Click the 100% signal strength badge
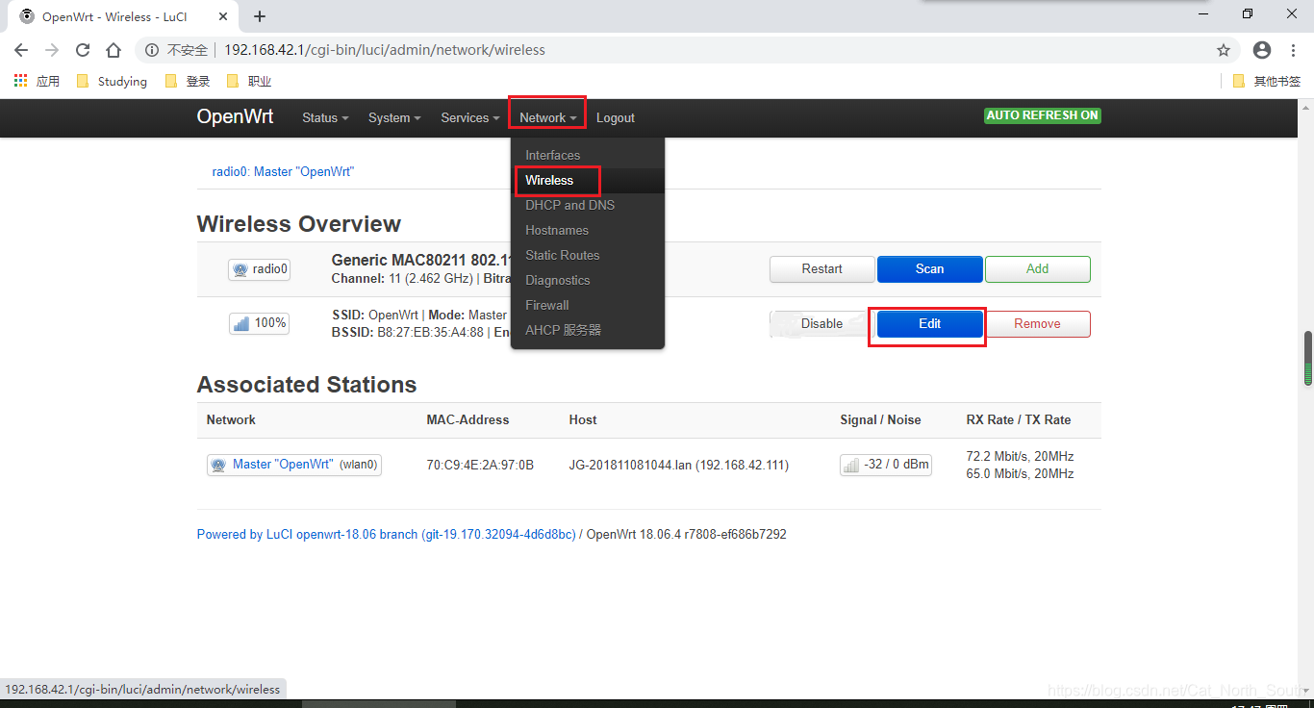The width and height of the screenshot is (1314, 708). point(260,323)
